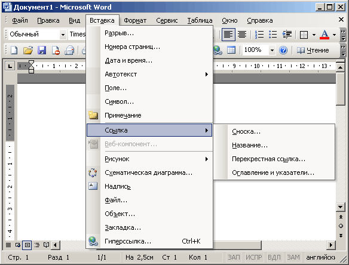Viewport: 349px width, 265px height.
Task: Click the Вставка menu header
Action: [x=102, y=20]
